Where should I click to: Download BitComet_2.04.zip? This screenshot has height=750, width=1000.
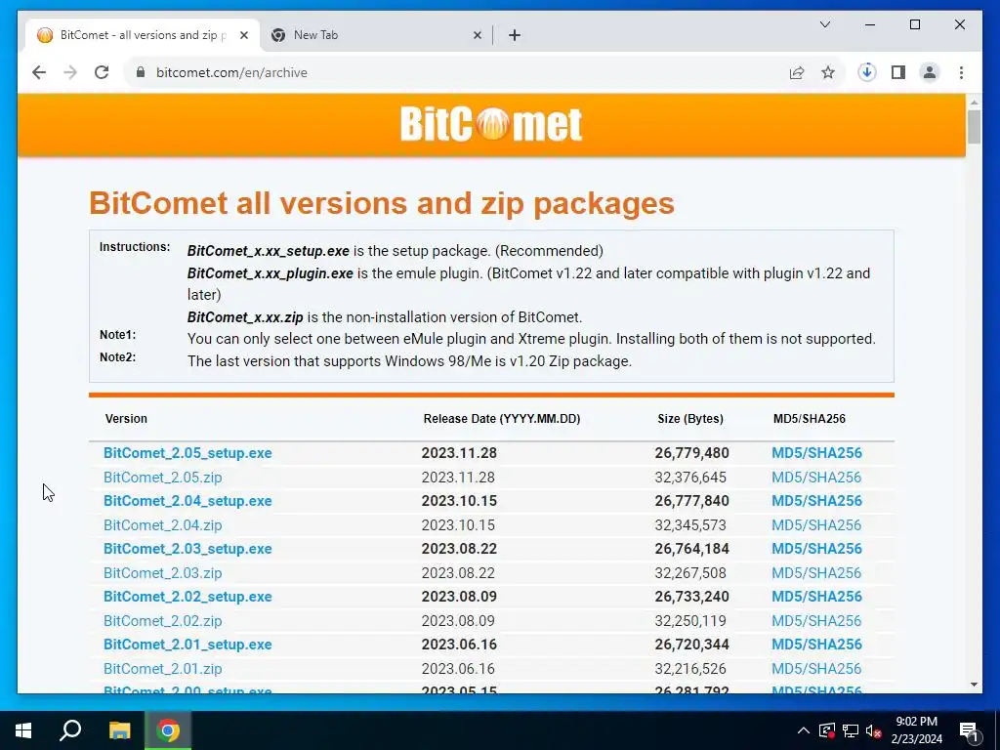163,524
